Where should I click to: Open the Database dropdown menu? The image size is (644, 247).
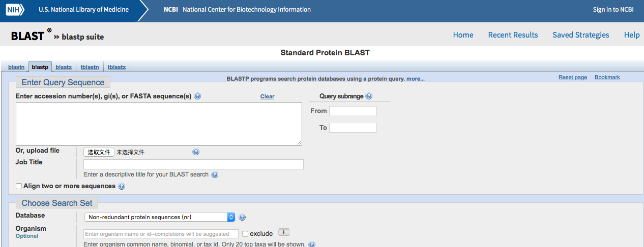pyautogui.click(x=159, y=217)
